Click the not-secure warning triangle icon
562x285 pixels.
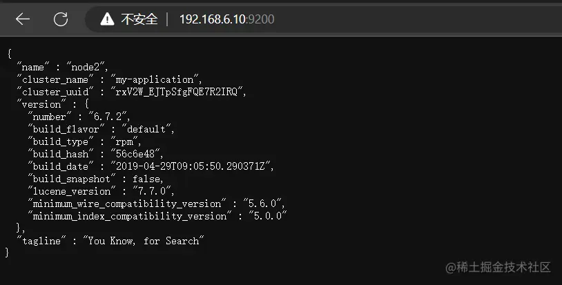click(x=107, y=19)
